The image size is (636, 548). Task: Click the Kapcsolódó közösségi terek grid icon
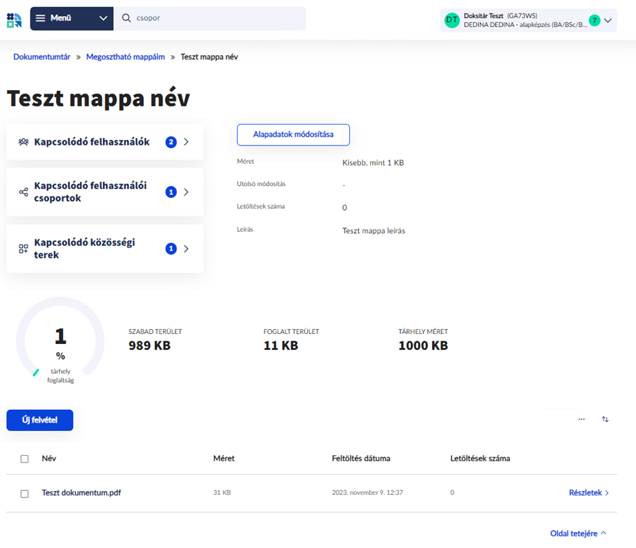[24, 248]
